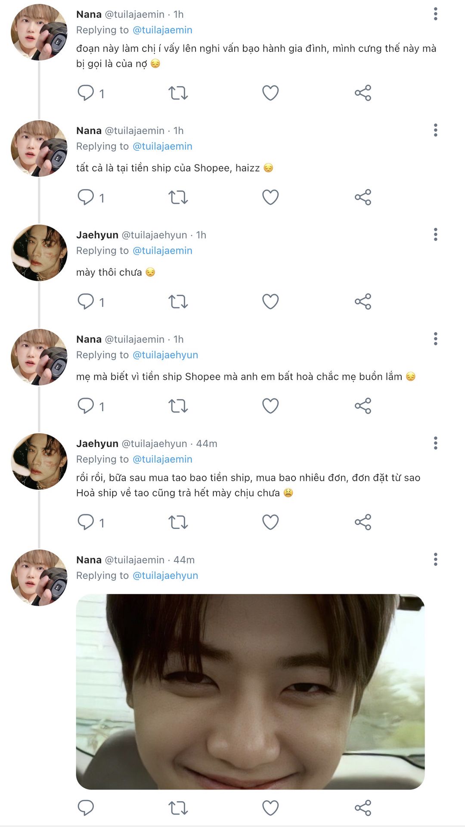Image resolution: width=465 pixels, height=827 pixels.
Task: Like Jaehyun's 'mày thôi chưa' tweet
Action: pos(270,302)
